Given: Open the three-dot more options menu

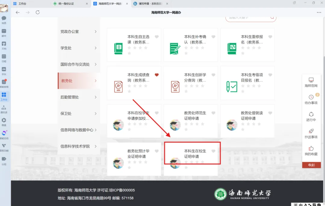Looking at the screenshot, I should [319, 12].
